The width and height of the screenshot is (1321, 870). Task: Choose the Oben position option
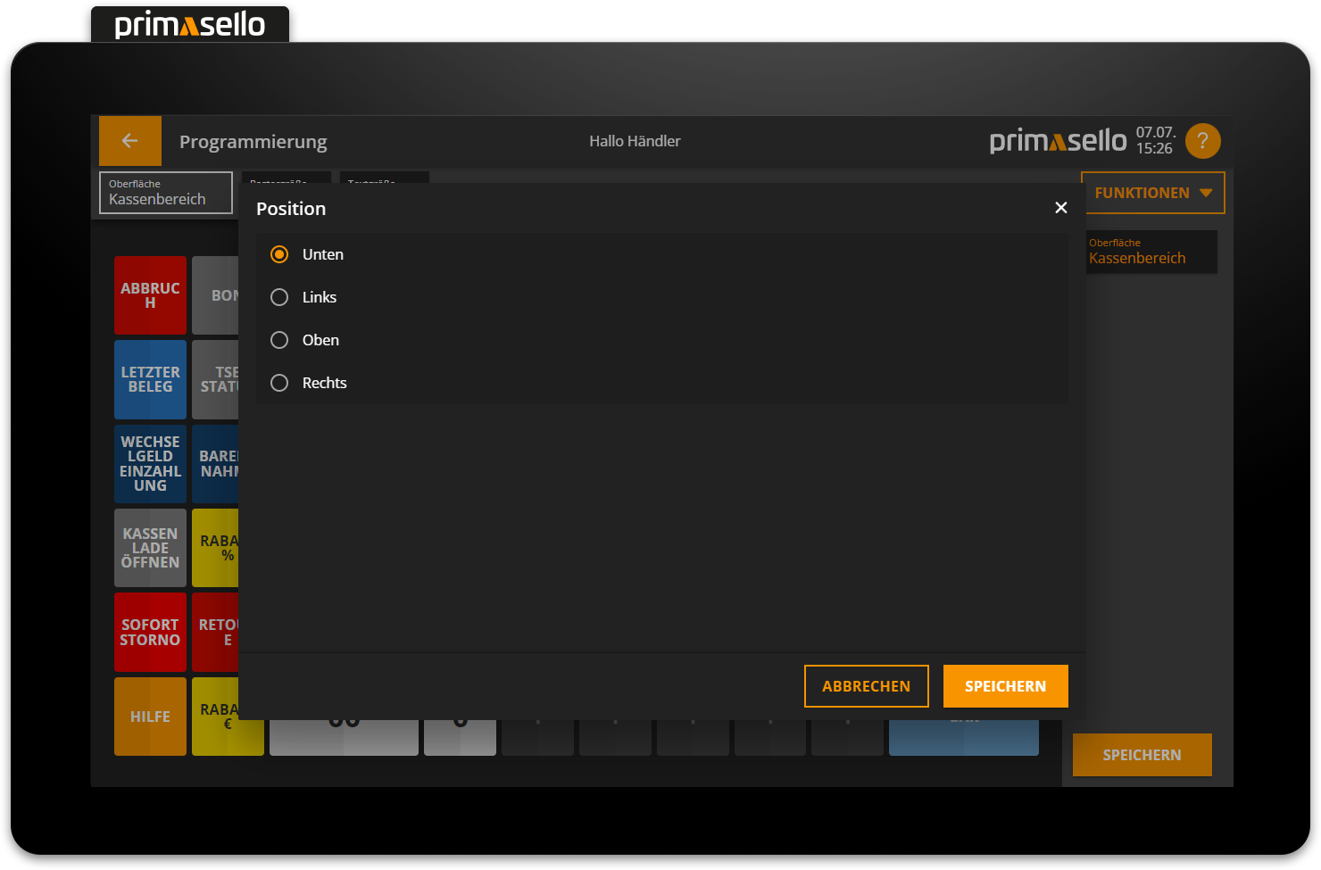279,340
